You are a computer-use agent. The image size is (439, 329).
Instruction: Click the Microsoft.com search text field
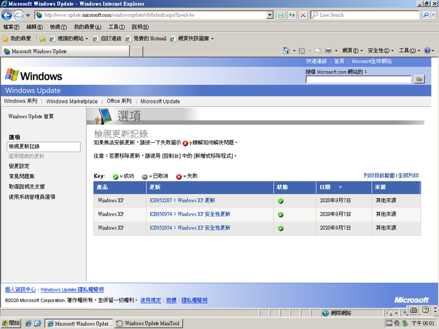[x=359, y=79]
